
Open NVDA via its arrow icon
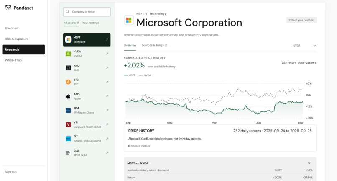coord(107,54)
